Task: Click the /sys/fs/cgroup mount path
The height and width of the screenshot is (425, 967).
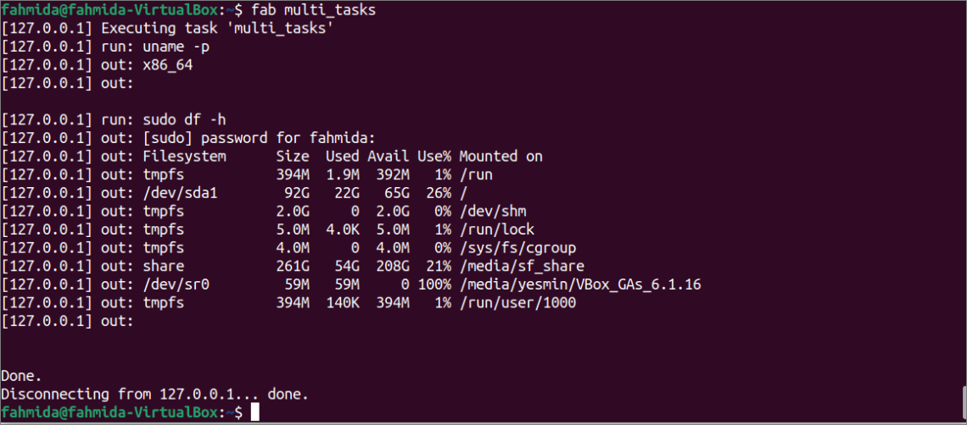Action: tap(517, 248)
